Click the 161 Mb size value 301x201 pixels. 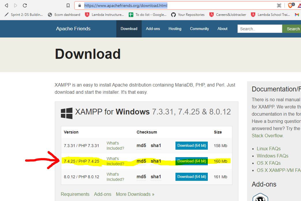click(220, 177)
